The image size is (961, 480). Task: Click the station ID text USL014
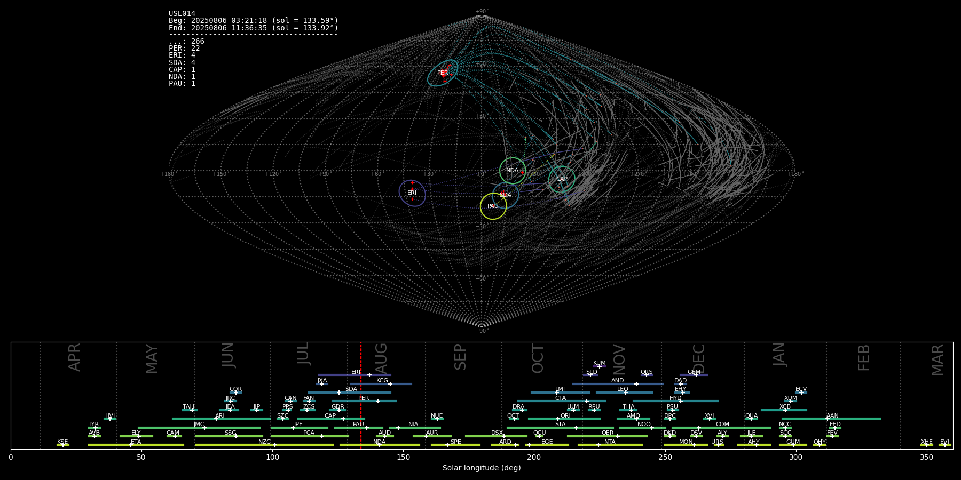pos(182,14)
